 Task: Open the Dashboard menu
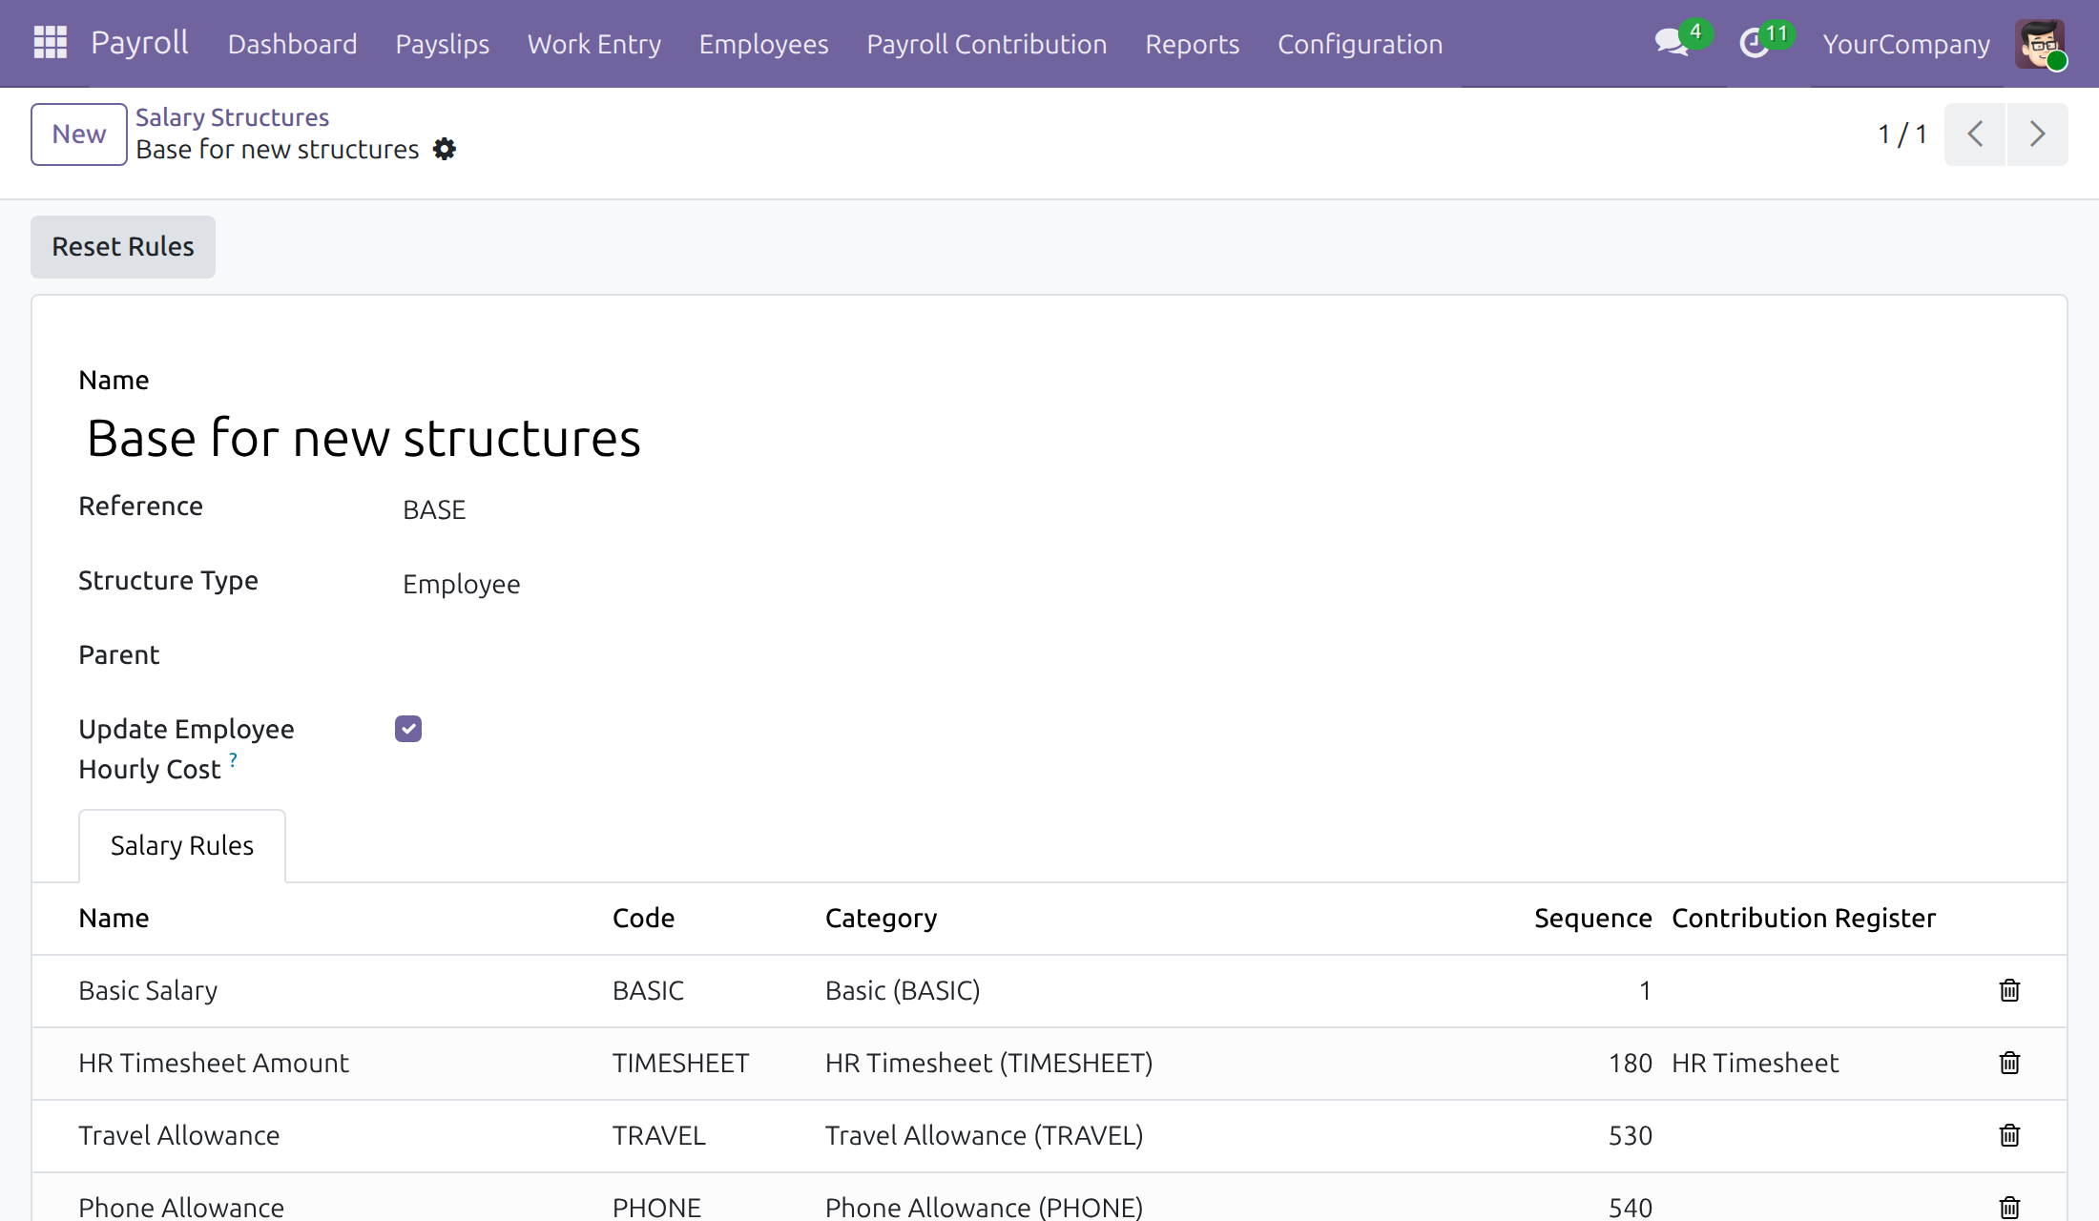[x=292, y=44]
